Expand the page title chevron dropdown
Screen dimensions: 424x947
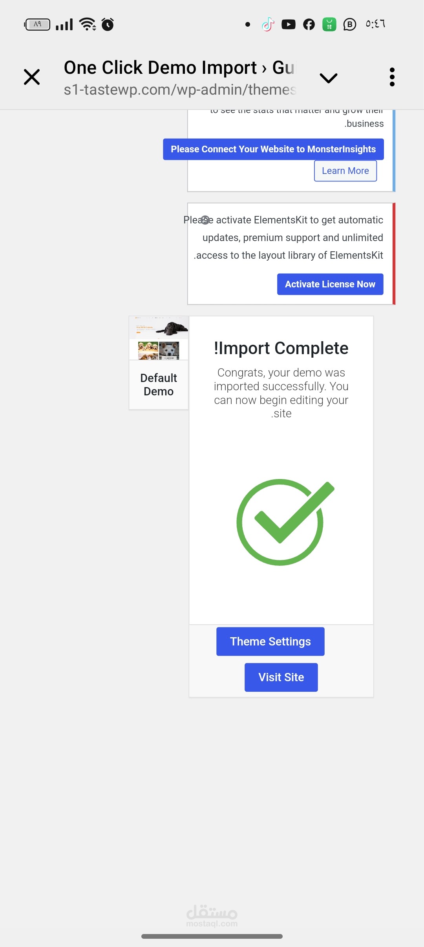click(328, 78)
